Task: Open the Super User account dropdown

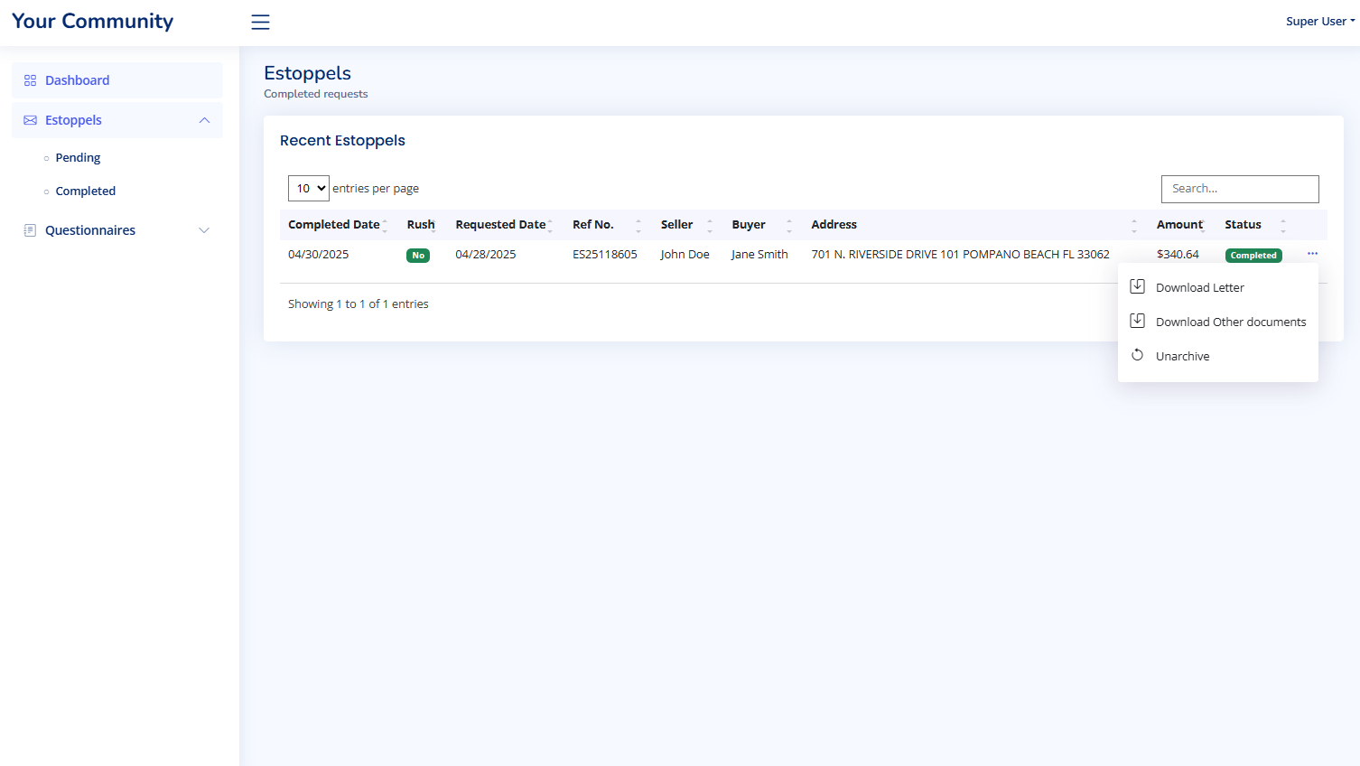Action: click(1319, 22)
